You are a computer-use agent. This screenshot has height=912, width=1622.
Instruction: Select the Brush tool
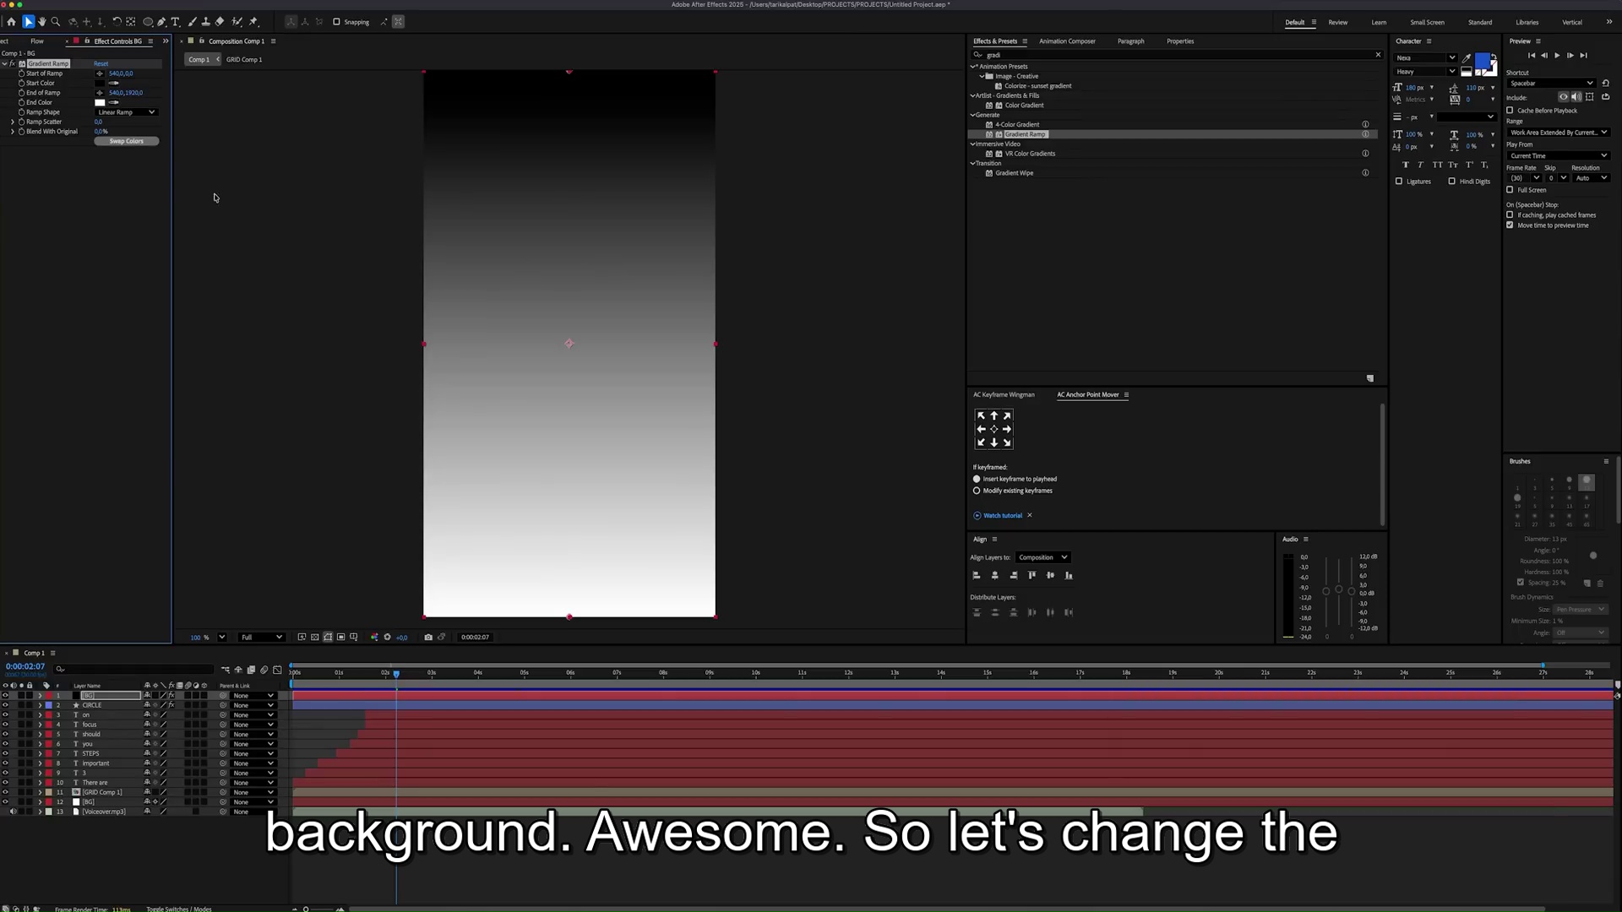tap(193, 22)
